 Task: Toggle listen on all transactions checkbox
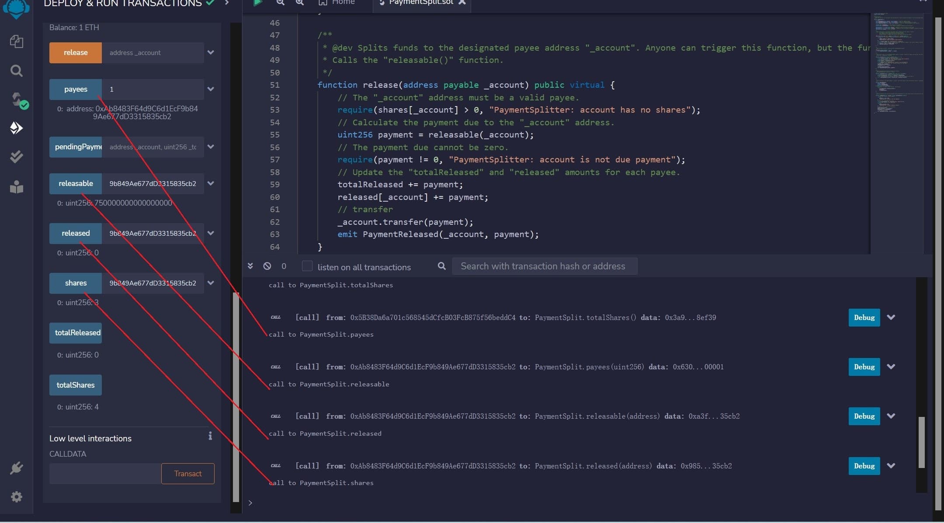tap(307, 266)
